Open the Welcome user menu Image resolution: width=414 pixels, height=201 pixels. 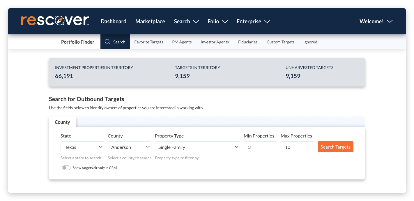pyautogui.click(x=376, y=22)
